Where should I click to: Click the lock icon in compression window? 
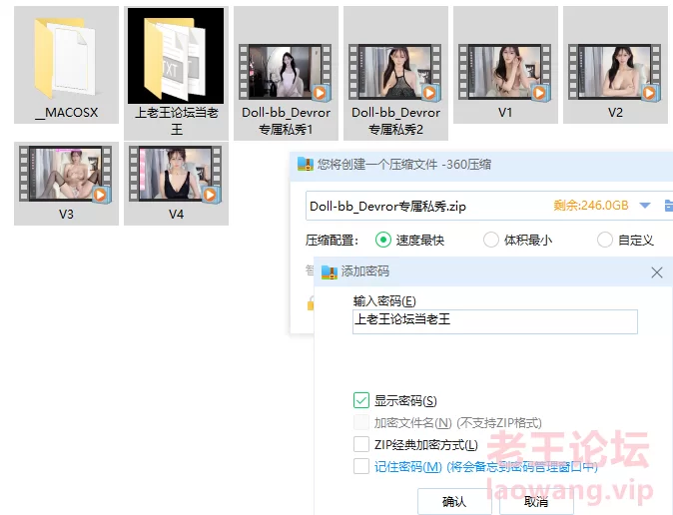click(x=311, y=303)
